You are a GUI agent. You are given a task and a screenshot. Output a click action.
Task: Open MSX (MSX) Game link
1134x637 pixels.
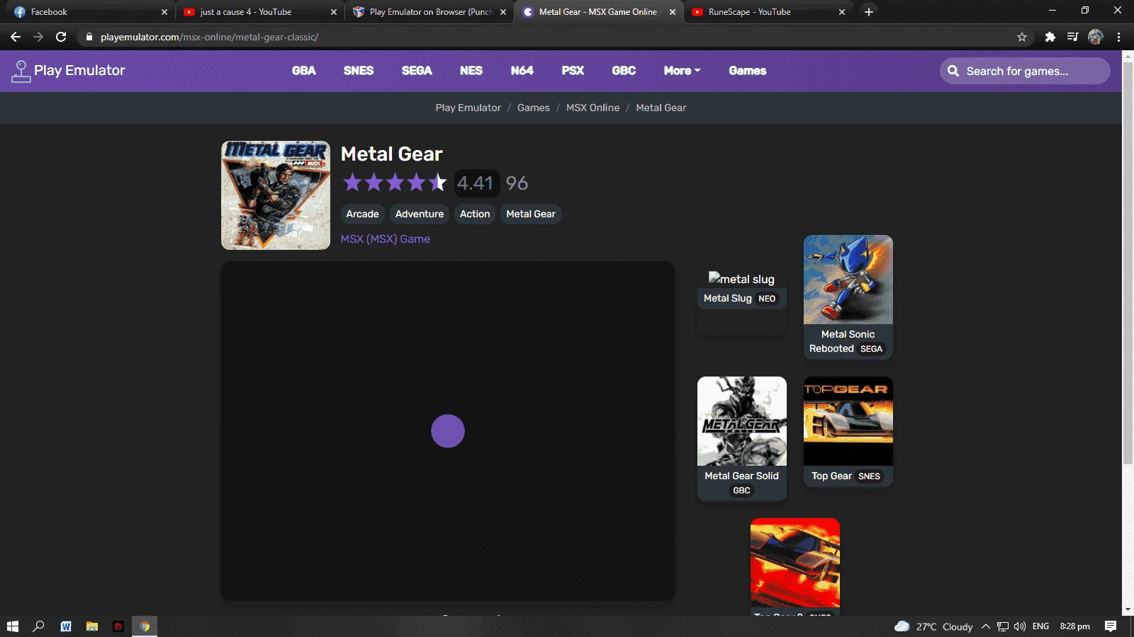[x=385, y=239]
